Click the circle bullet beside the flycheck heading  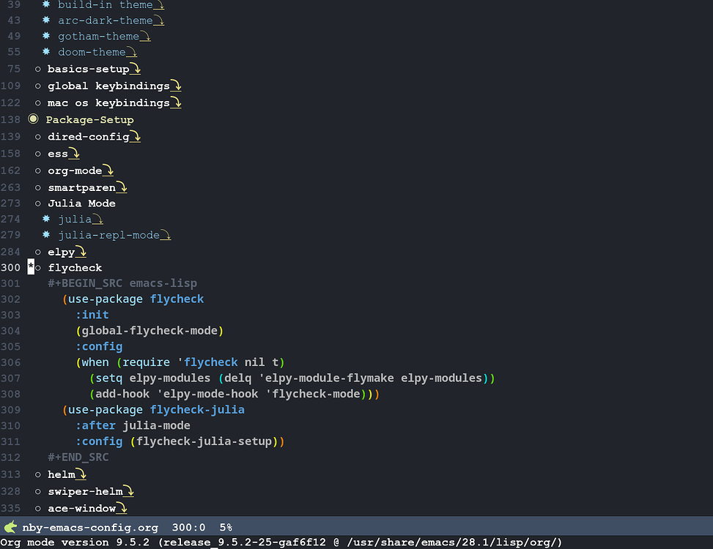[x=37, y=267]
